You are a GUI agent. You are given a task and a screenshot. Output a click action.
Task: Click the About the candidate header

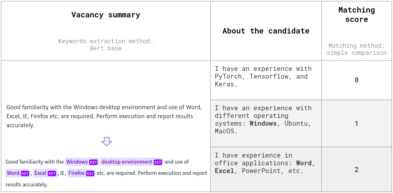266,31
